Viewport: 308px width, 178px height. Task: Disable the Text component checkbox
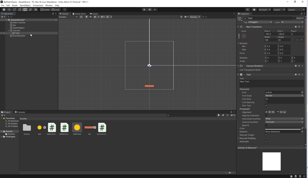tap(244, 75)
